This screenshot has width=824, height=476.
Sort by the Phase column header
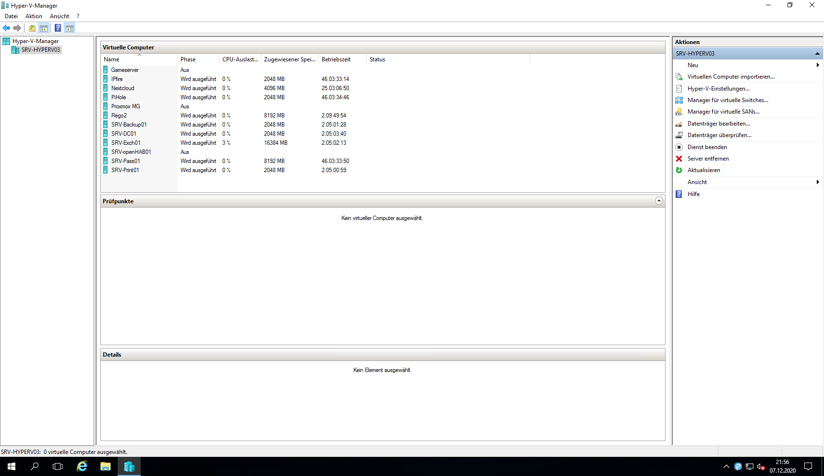[198, 59]
